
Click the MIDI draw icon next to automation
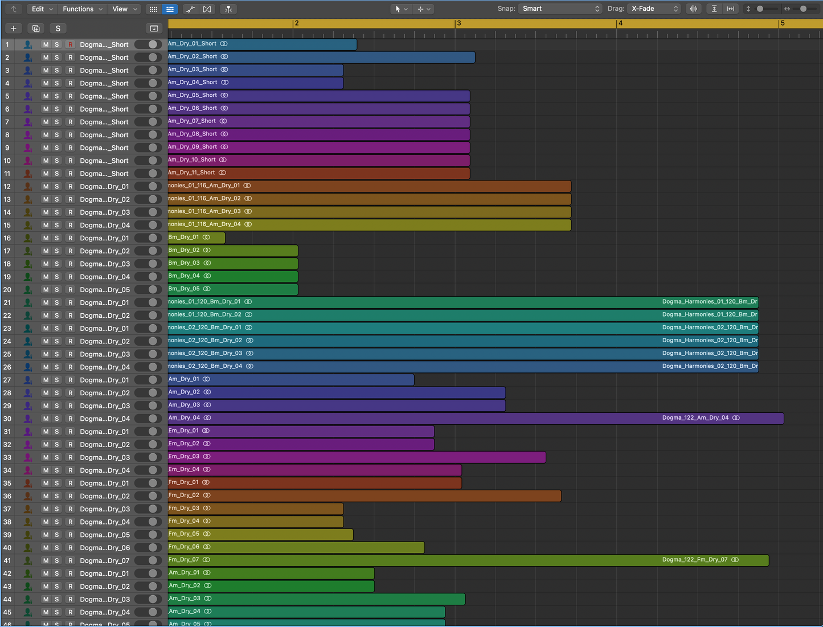(206, 9)
